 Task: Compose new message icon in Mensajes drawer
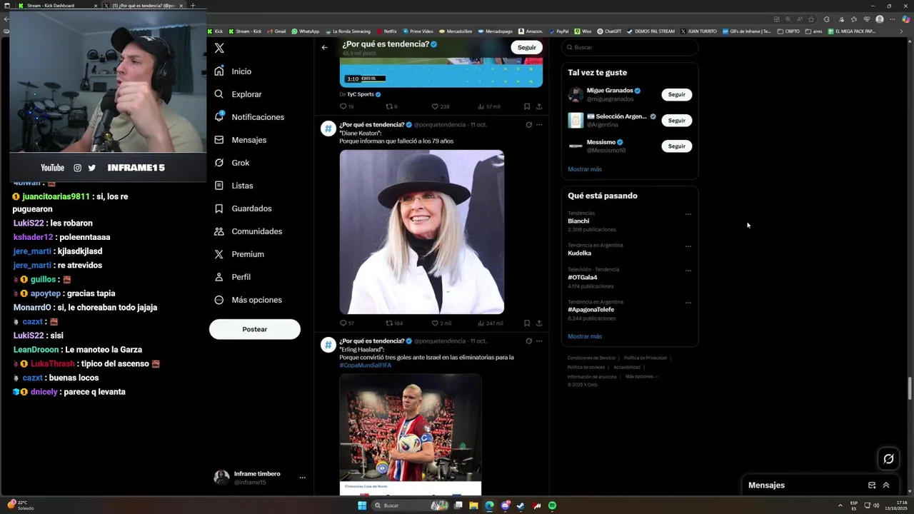pos(872,485)
